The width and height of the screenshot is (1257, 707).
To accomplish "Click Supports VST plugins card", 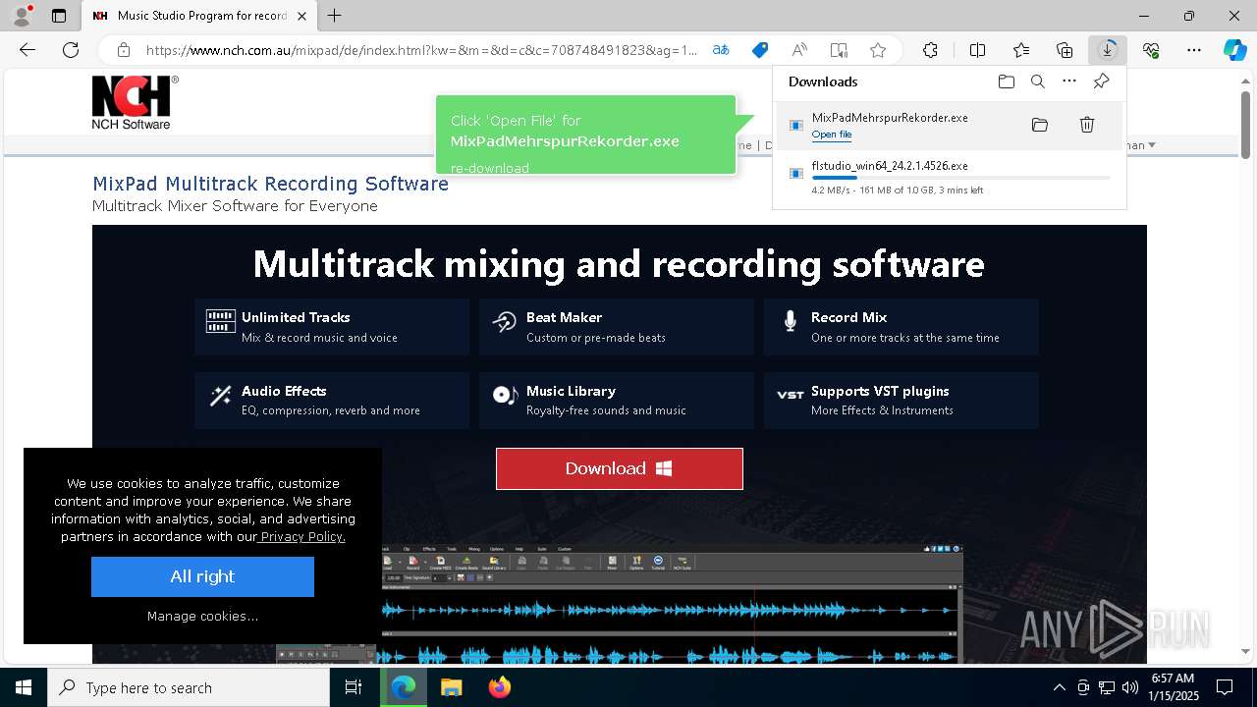I will (x=902, y=400).
